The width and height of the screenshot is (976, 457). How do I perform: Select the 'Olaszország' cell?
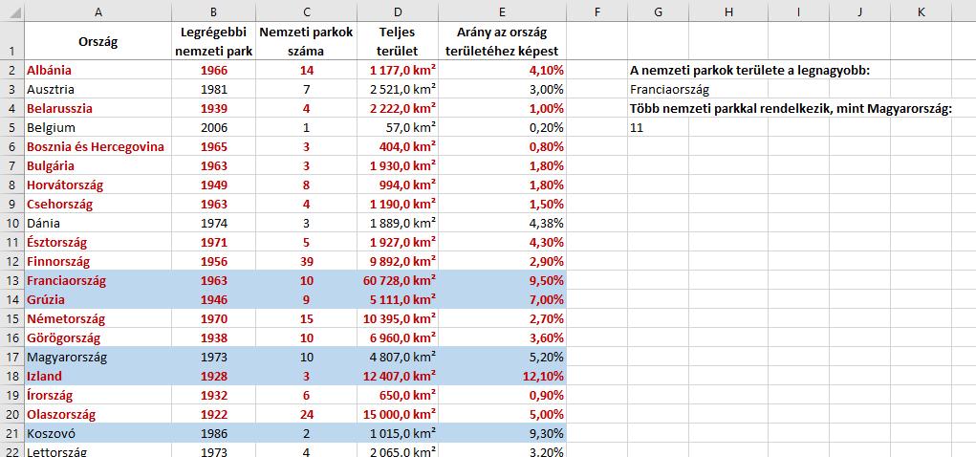[x=98, y=414]
